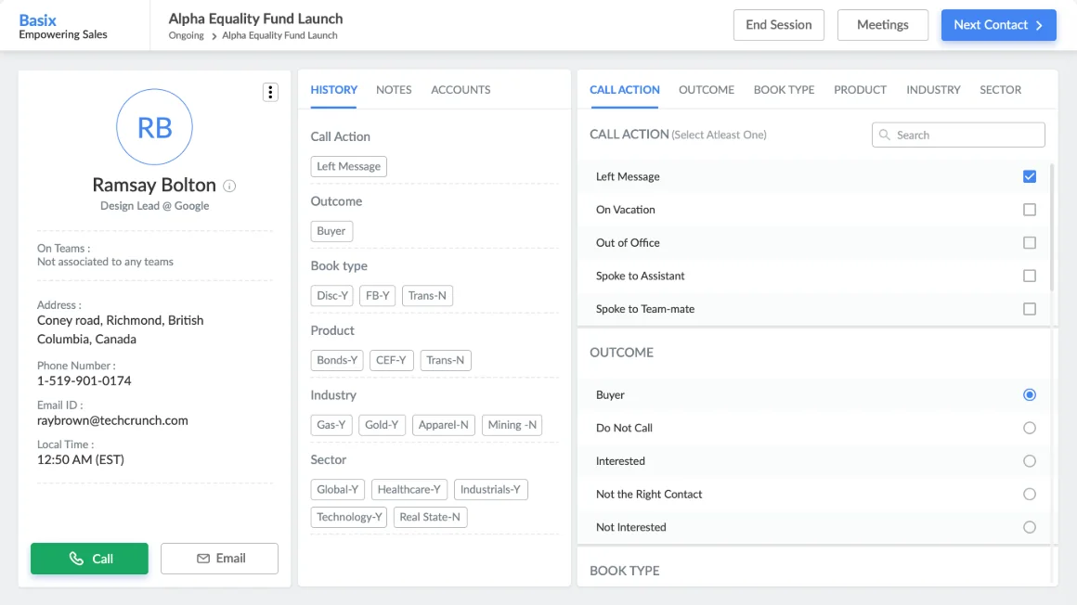Select the Buyer outcome radio button

click(x=1029, y=395)
